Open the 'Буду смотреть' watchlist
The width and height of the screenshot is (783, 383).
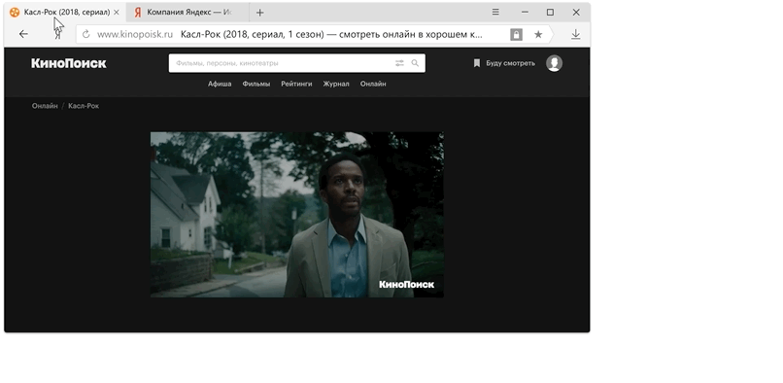[504, 63]
